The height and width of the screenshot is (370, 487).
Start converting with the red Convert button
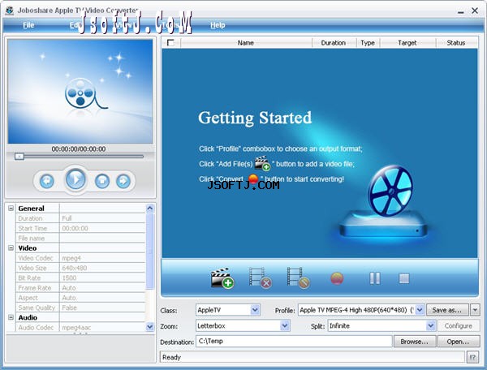coord(337,278)
